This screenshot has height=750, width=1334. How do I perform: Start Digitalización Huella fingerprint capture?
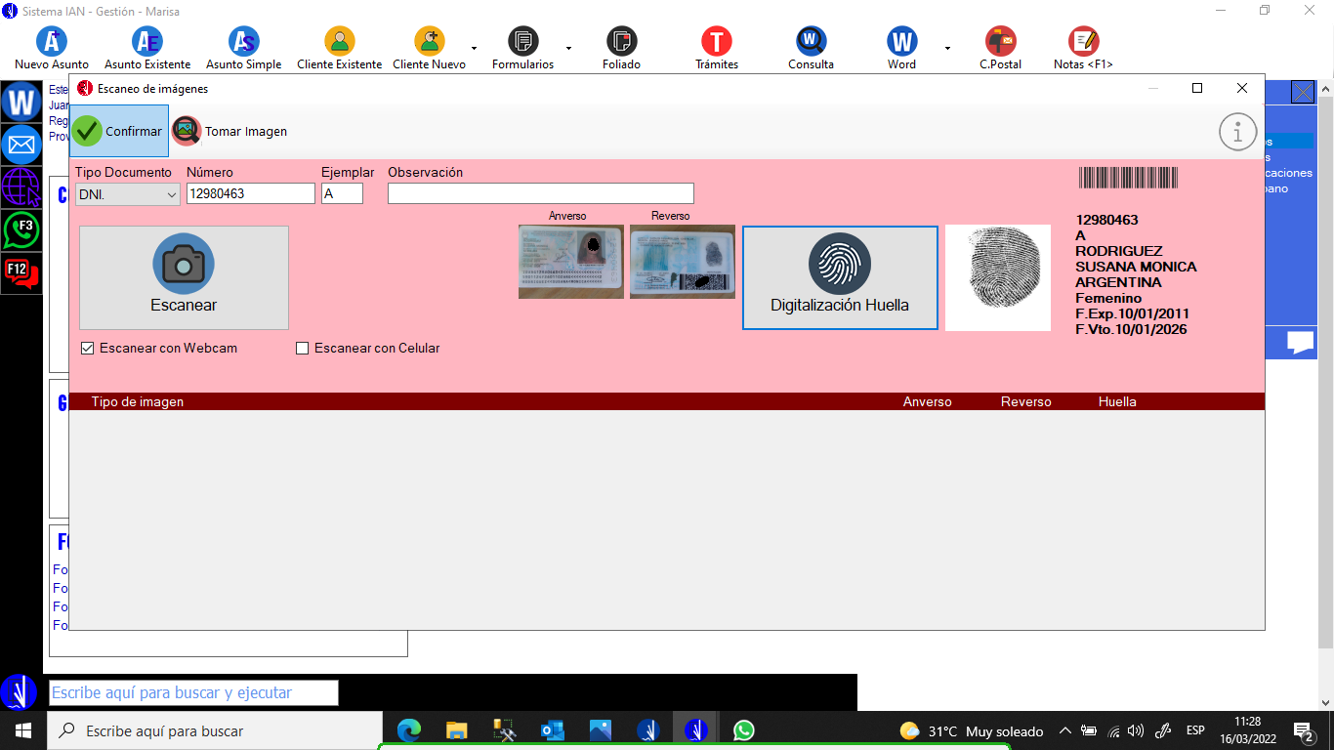pyautogui.click(x=840, y=277)
